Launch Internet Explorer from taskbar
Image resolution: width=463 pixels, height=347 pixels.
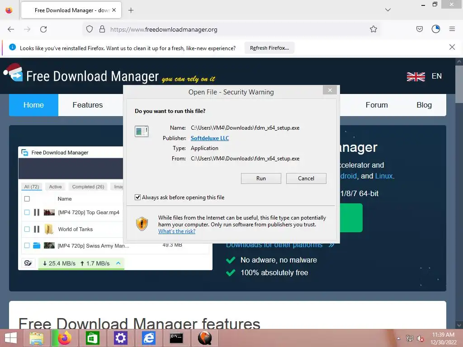(148, 338)
